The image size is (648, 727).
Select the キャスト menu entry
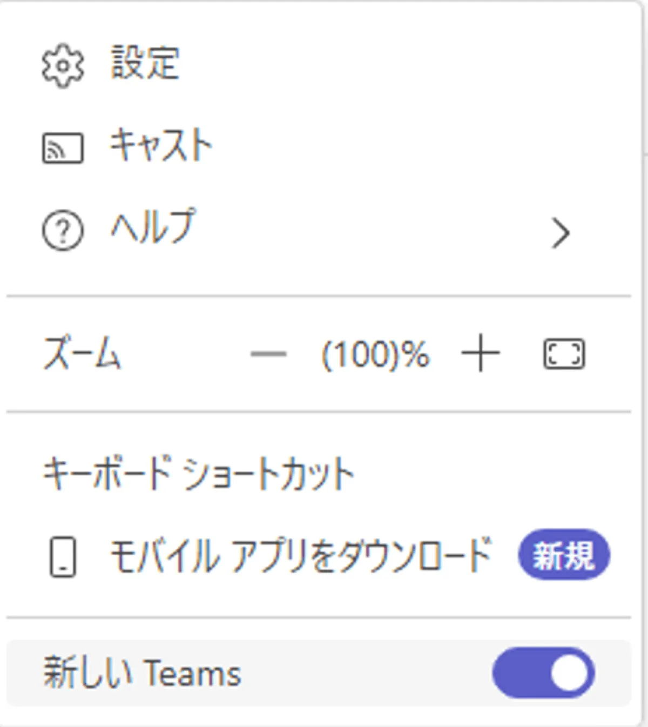coord(160,146)
